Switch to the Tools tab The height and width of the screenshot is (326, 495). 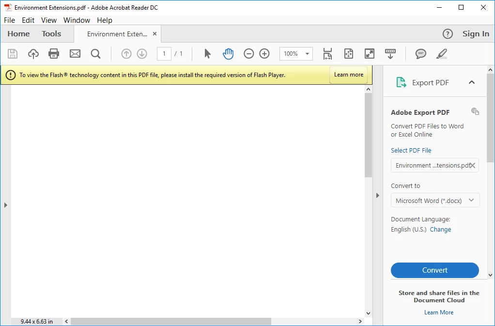coord(51,34)
